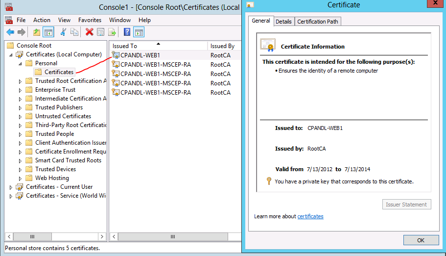This screenshot has height=256, width=446.
Task: Sort by the Issued By column header
Action: (224, 46)
